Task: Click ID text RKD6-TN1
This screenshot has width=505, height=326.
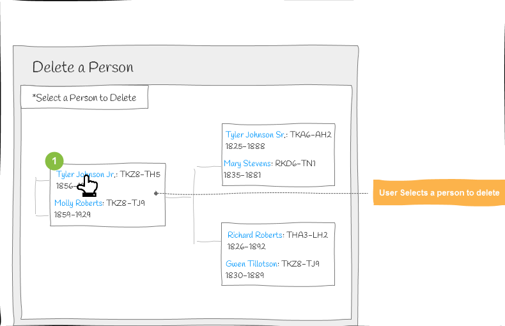Action: pyautogui.click(x=295, y=164)
